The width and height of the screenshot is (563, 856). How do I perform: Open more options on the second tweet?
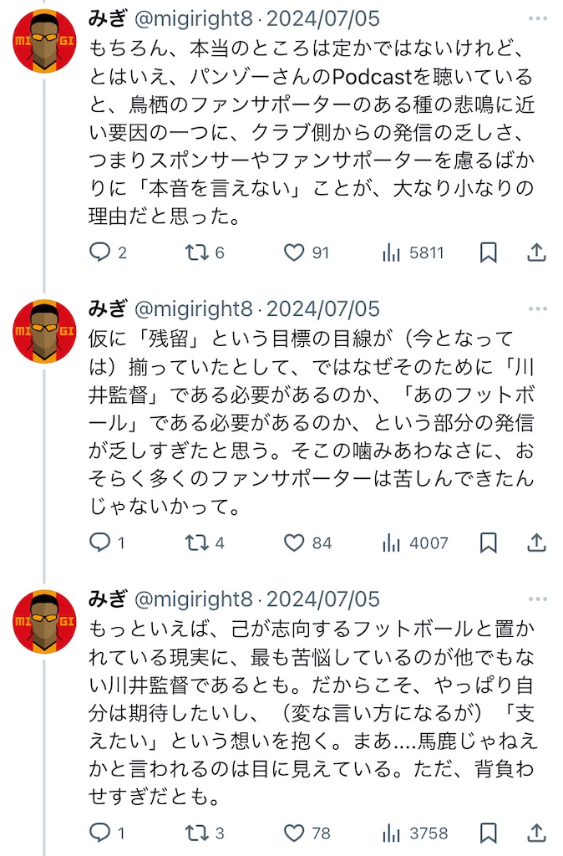539,308
